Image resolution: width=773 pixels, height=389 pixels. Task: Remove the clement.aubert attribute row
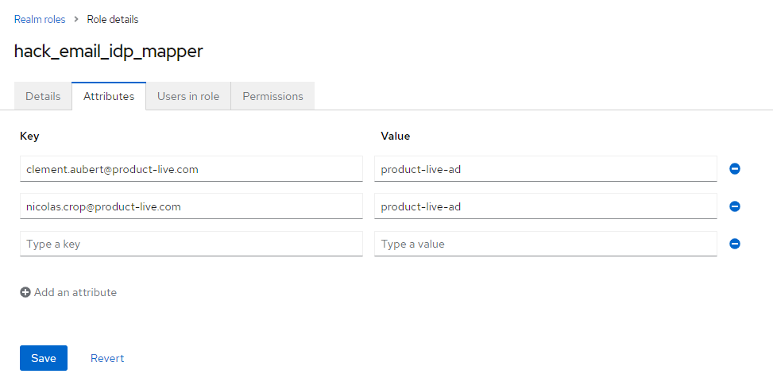(735, 169)
